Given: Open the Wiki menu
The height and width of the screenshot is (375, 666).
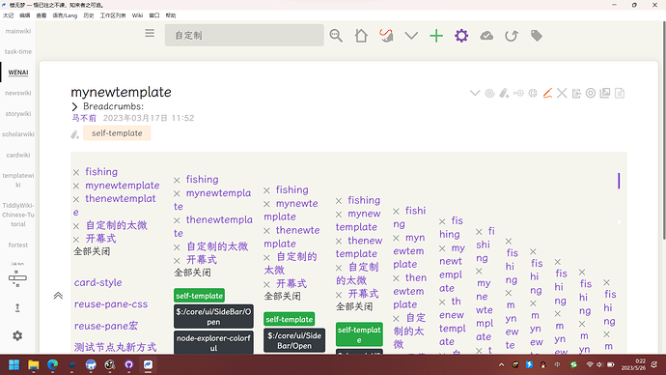Looking at the screenshot, I should click(137, 15).
